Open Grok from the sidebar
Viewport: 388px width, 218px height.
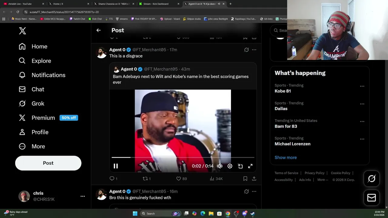[x=31, y=104]
